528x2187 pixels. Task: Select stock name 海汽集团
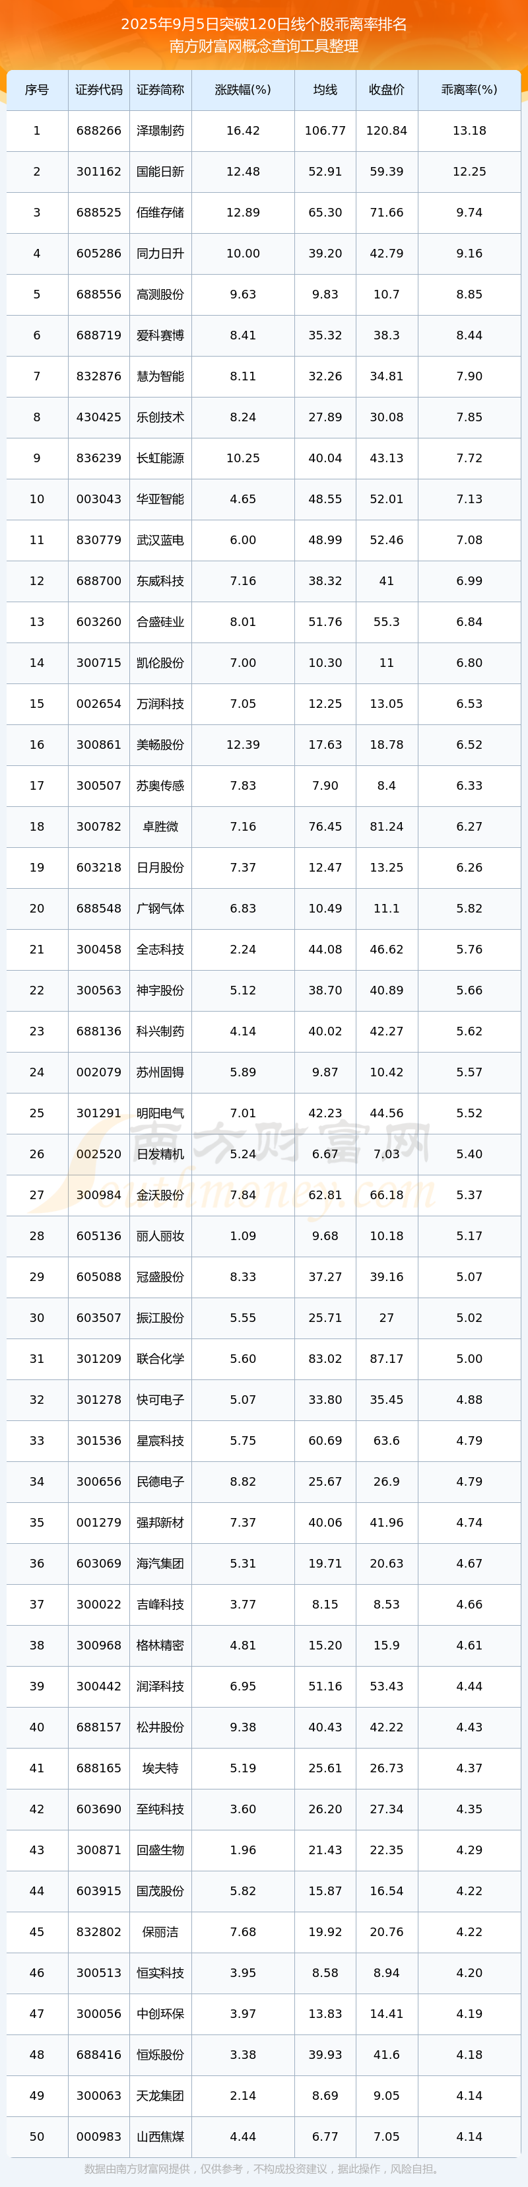click(160, 1563)
